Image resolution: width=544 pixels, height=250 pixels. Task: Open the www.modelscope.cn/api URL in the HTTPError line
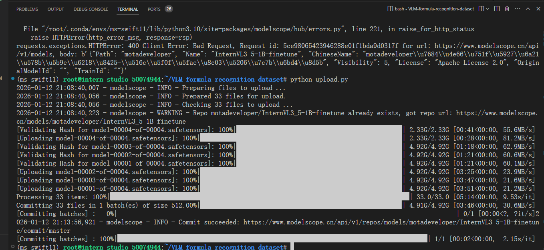coord(487,46)
